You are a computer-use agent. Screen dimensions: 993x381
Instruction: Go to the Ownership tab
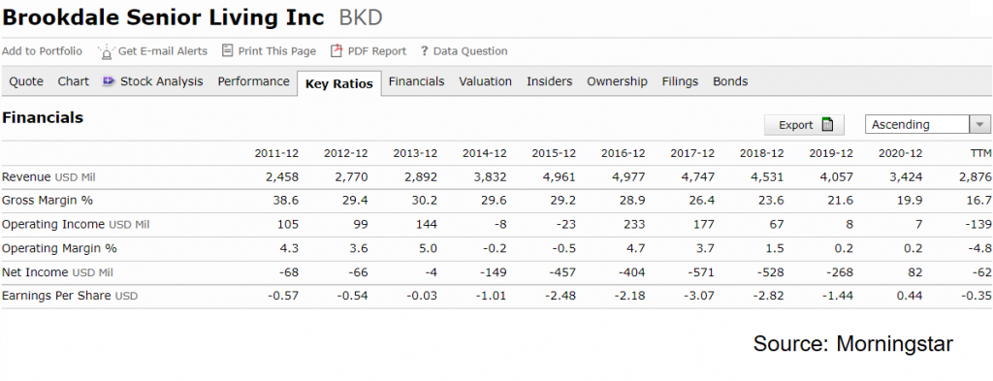tap(617, 81)
